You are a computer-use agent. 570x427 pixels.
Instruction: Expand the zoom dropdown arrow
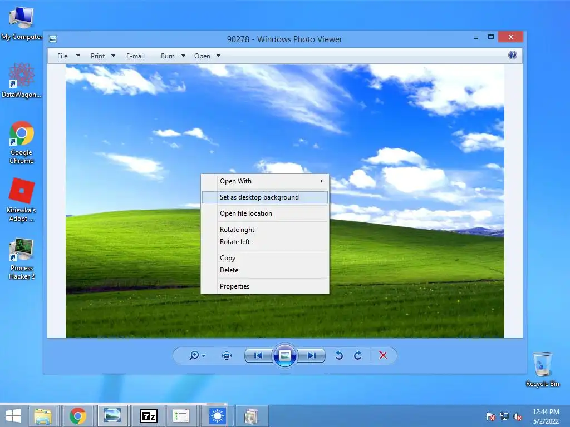click(x=204, y=356)
